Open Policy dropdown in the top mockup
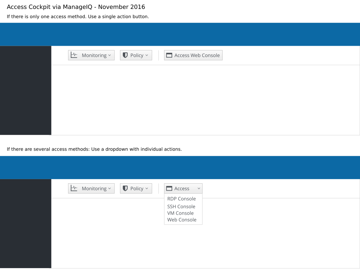The image size is (360, 270). coord(136,55)
